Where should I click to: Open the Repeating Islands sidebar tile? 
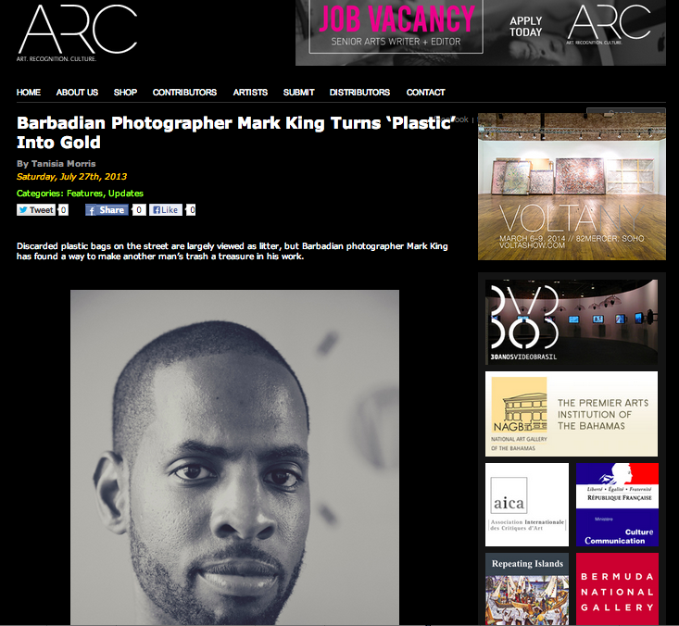(527, 589)
